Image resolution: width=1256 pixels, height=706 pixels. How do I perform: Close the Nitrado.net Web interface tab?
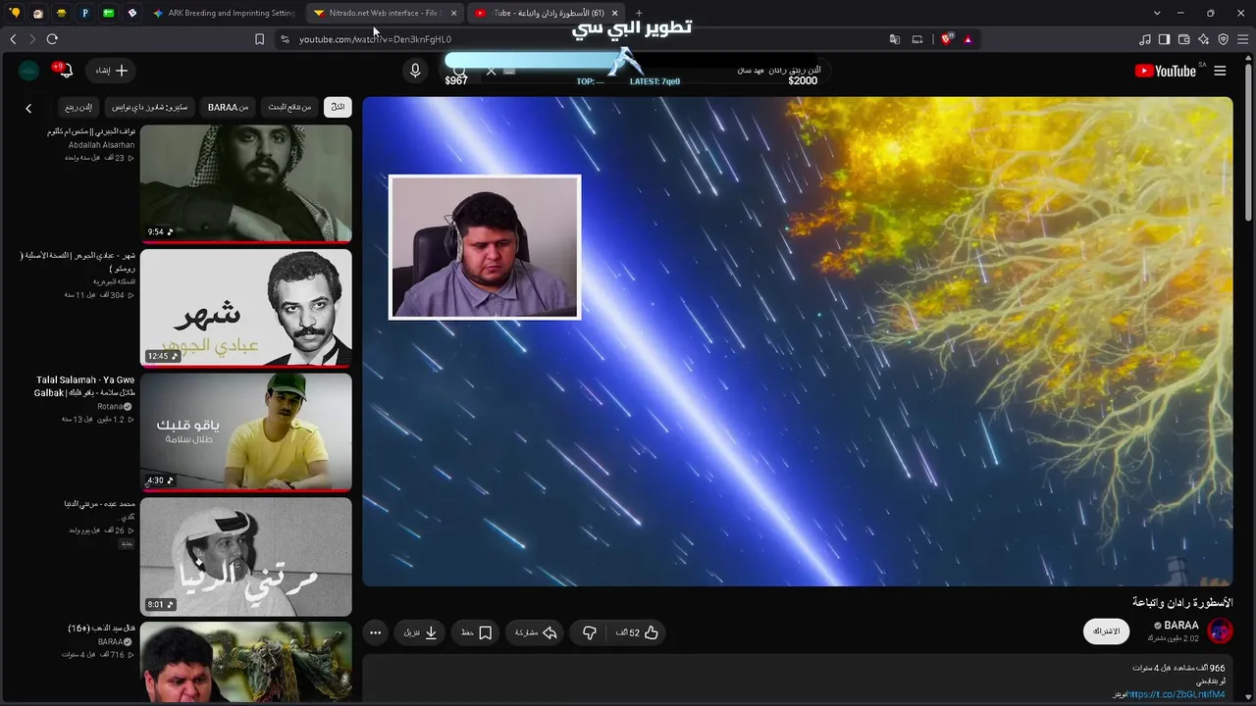coord(453,13)
